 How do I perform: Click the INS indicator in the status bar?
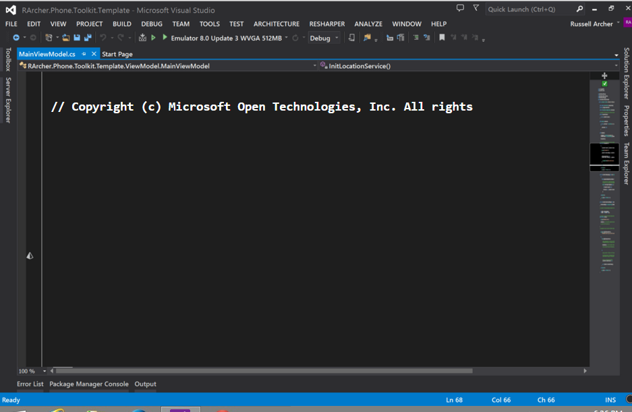coord(610,400)
